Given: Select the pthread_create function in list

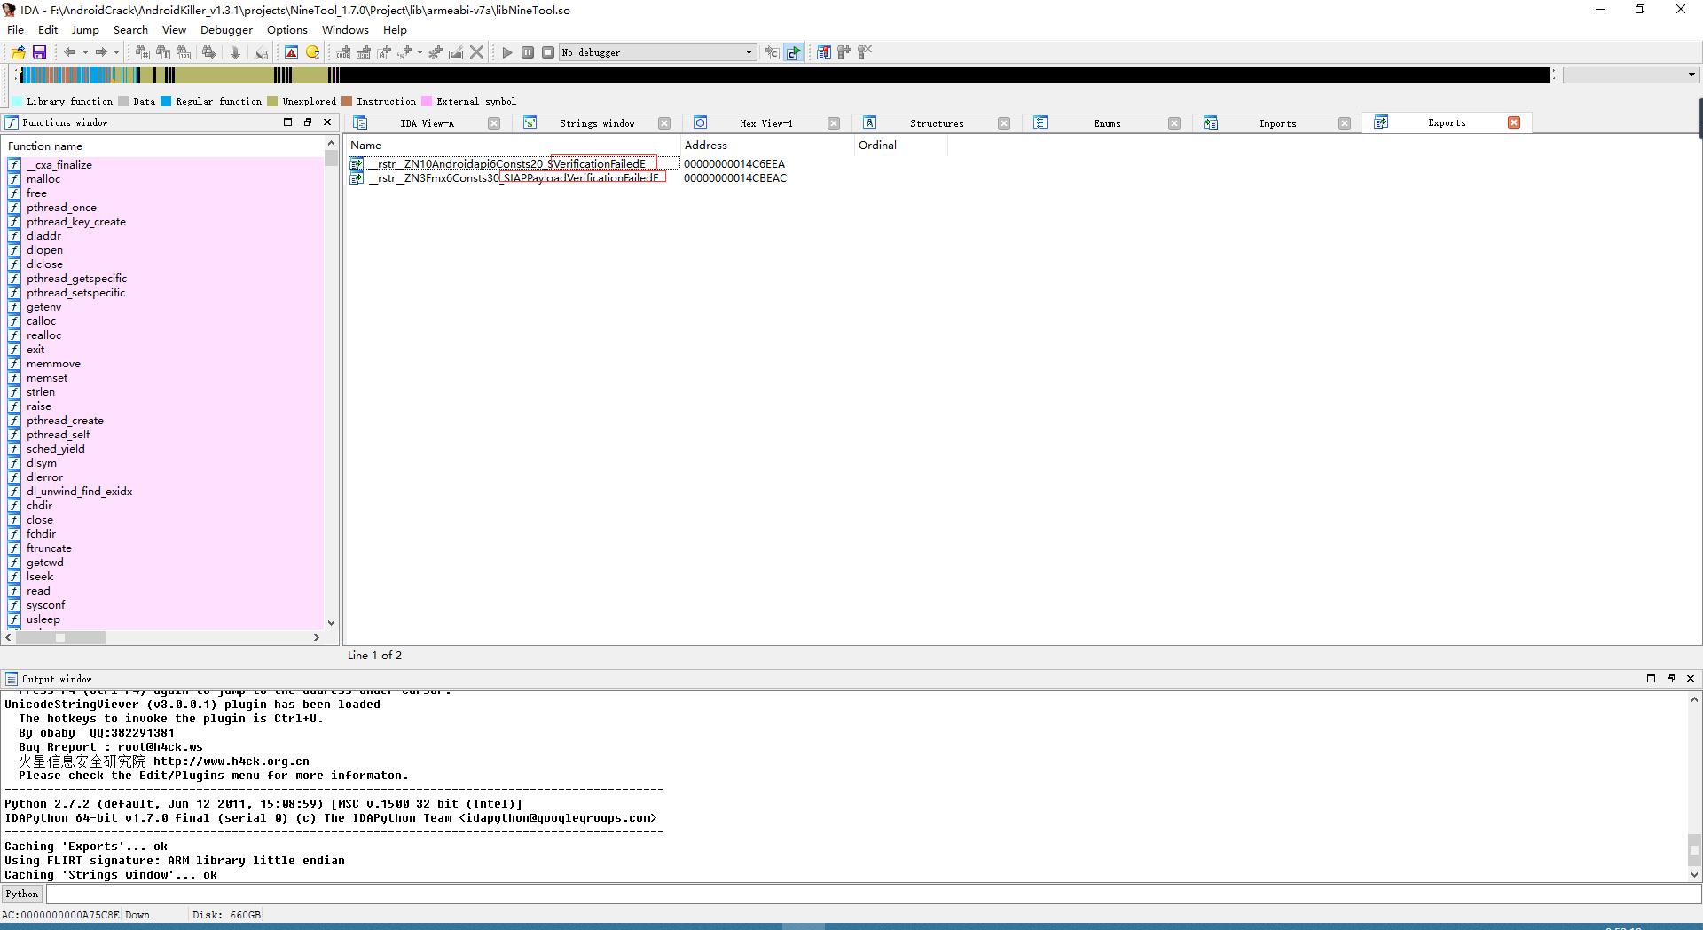Looking at the screenshot, I should pos(65,421).
